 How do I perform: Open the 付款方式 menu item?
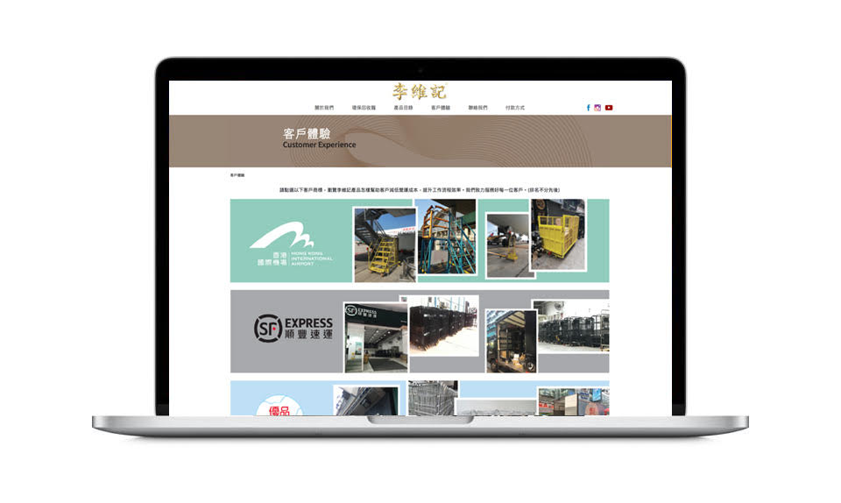(x=515, y=108)
